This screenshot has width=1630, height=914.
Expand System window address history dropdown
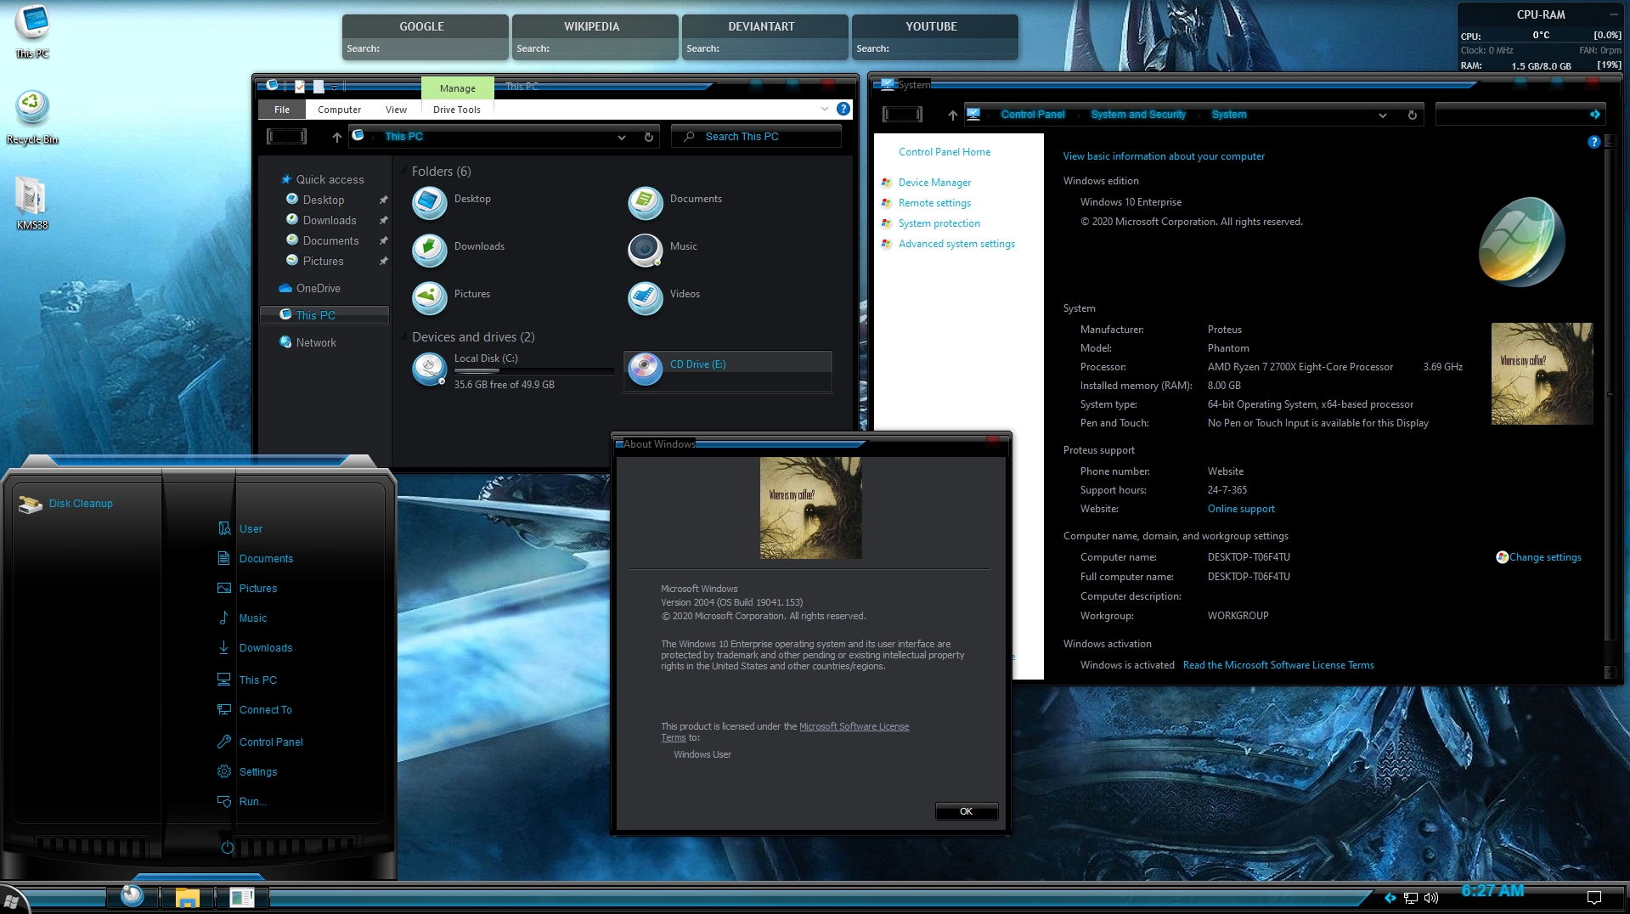[x=1383, y=116]
